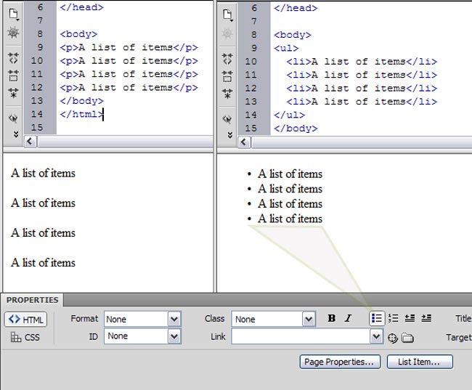This screenshot has height=390, width=472.
Task: Click </body> on line 13, left pane
Action: 81,101
